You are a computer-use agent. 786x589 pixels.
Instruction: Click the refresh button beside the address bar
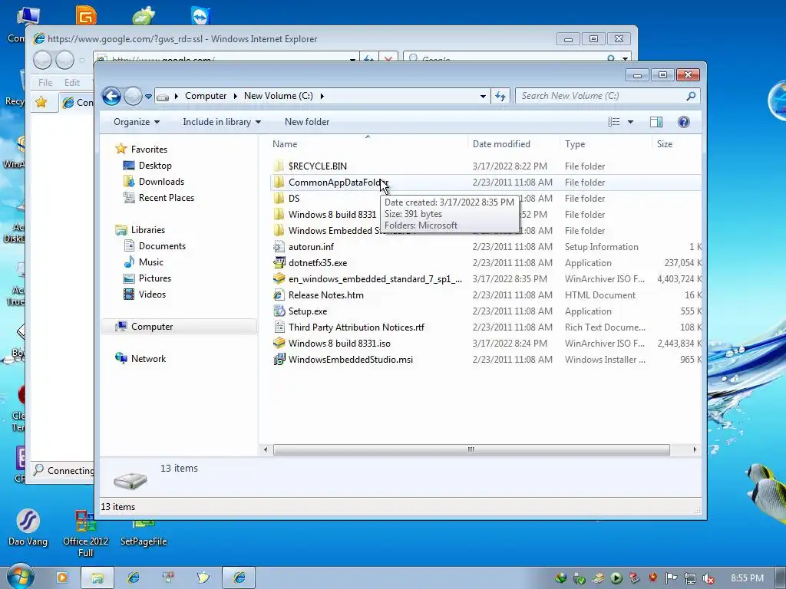(500, 96)
